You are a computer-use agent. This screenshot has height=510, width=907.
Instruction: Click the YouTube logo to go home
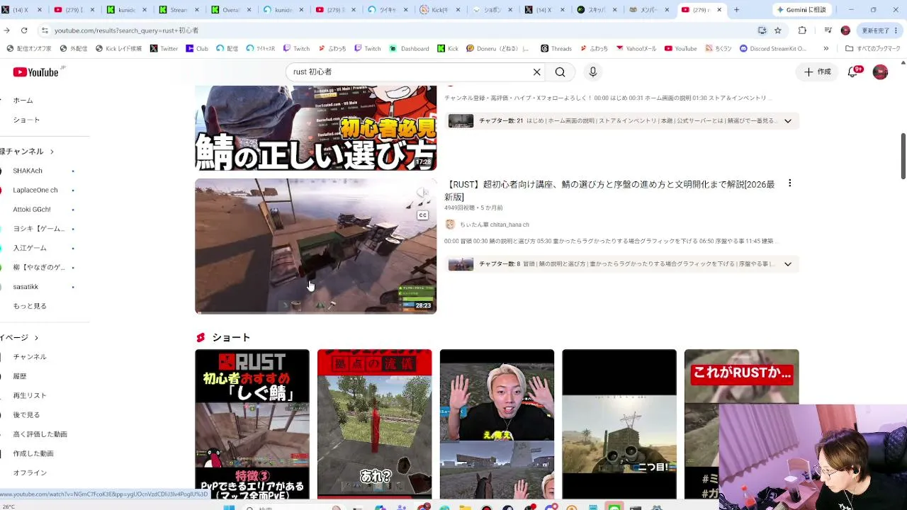(x=35, y=72)
